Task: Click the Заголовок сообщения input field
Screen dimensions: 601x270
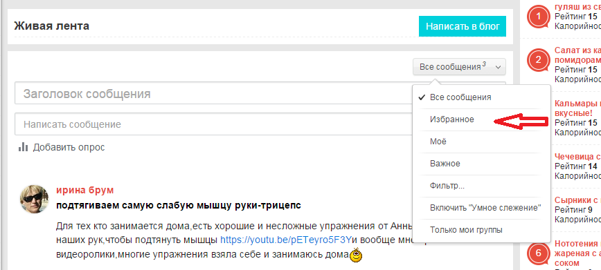Action: (214, 93)
